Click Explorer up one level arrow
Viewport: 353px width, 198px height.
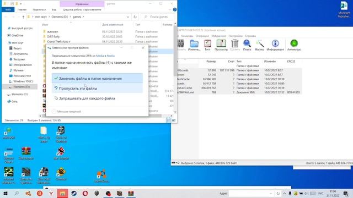tap(23, 17)
